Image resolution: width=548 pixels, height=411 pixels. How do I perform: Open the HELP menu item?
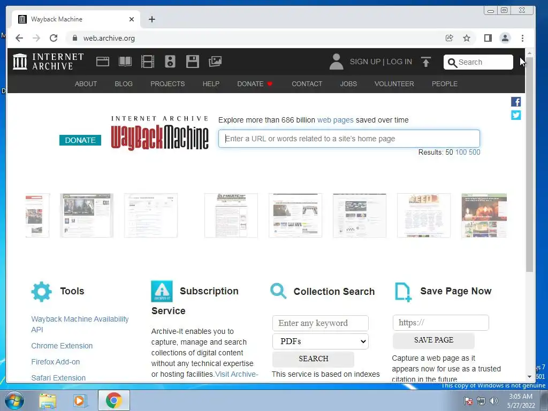211,84
